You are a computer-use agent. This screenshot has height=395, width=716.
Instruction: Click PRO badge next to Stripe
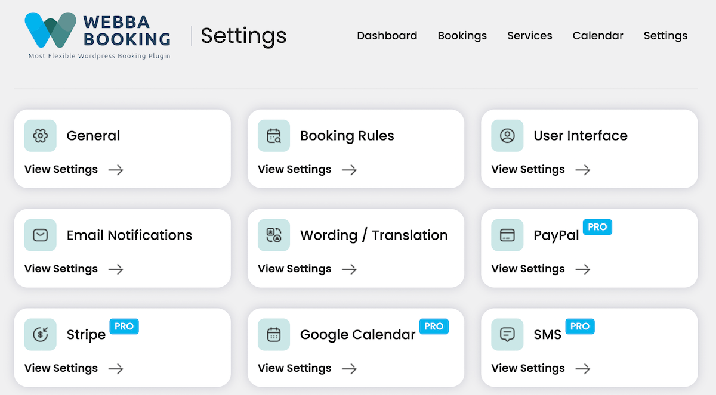point(124,326)
